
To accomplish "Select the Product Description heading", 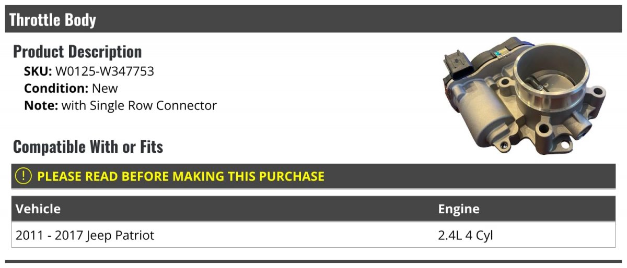I will [x=77, y=52].
